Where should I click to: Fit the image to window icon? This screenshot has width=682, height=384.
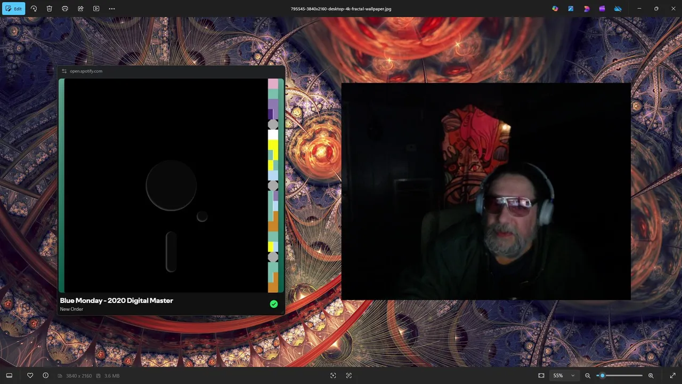point(541,375)
